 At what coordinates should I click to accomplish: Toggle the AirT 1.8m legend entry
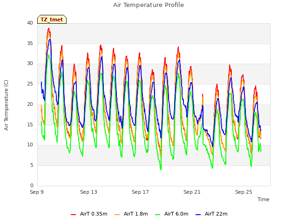131,214
